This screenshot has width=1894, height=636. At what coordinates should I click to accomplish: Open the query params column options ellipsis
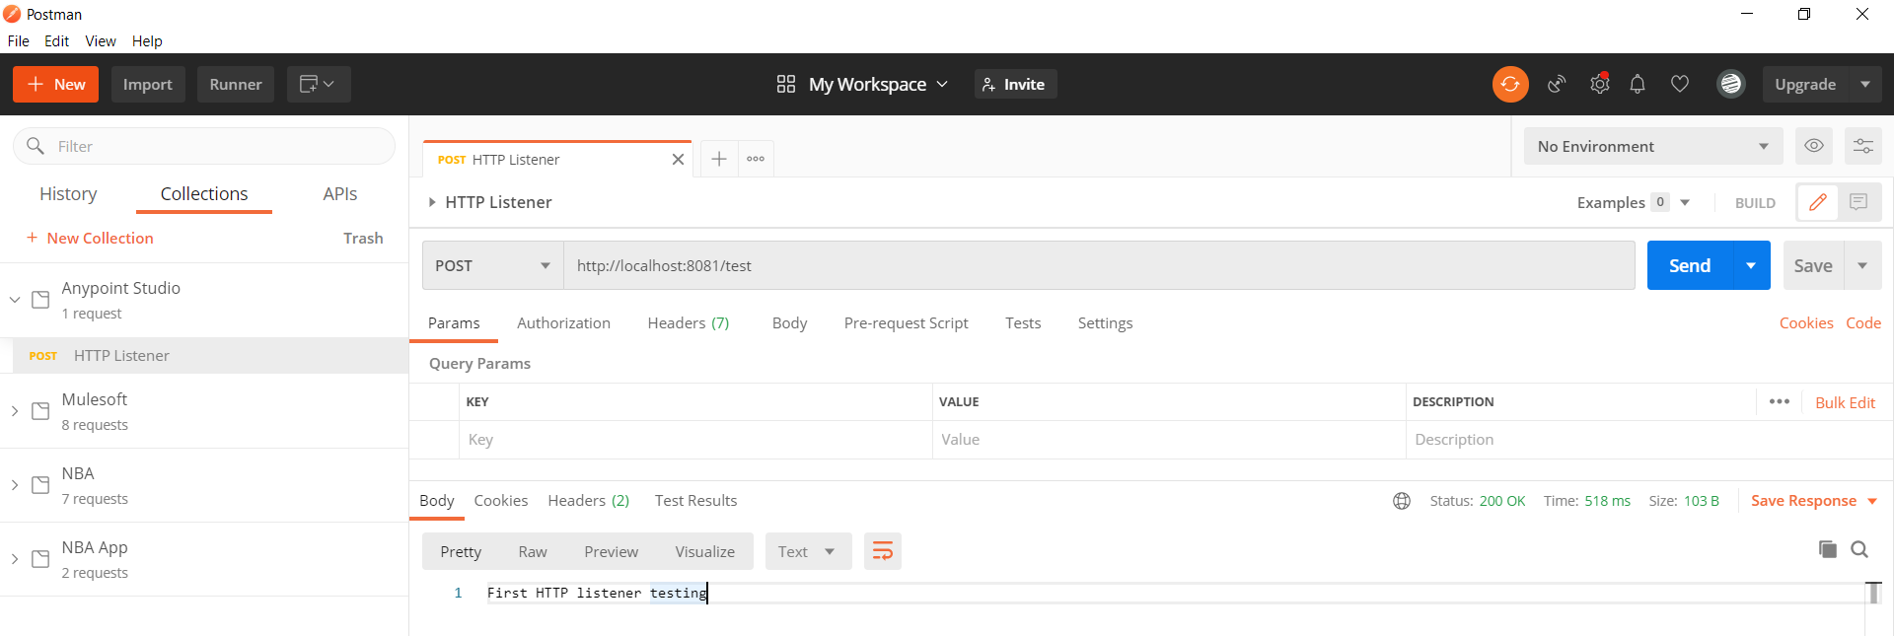pos(1779,401)
